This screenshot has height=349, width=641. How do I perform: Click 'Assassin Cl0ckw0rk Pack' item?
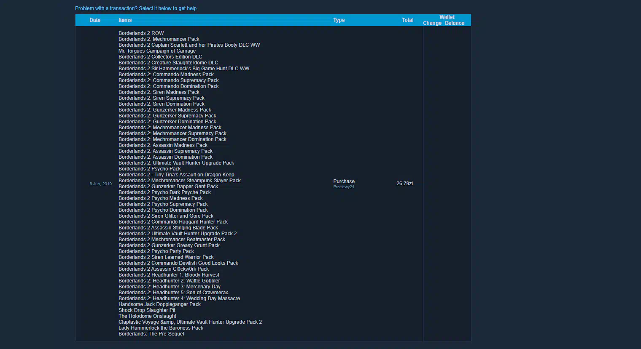(164, 269)
